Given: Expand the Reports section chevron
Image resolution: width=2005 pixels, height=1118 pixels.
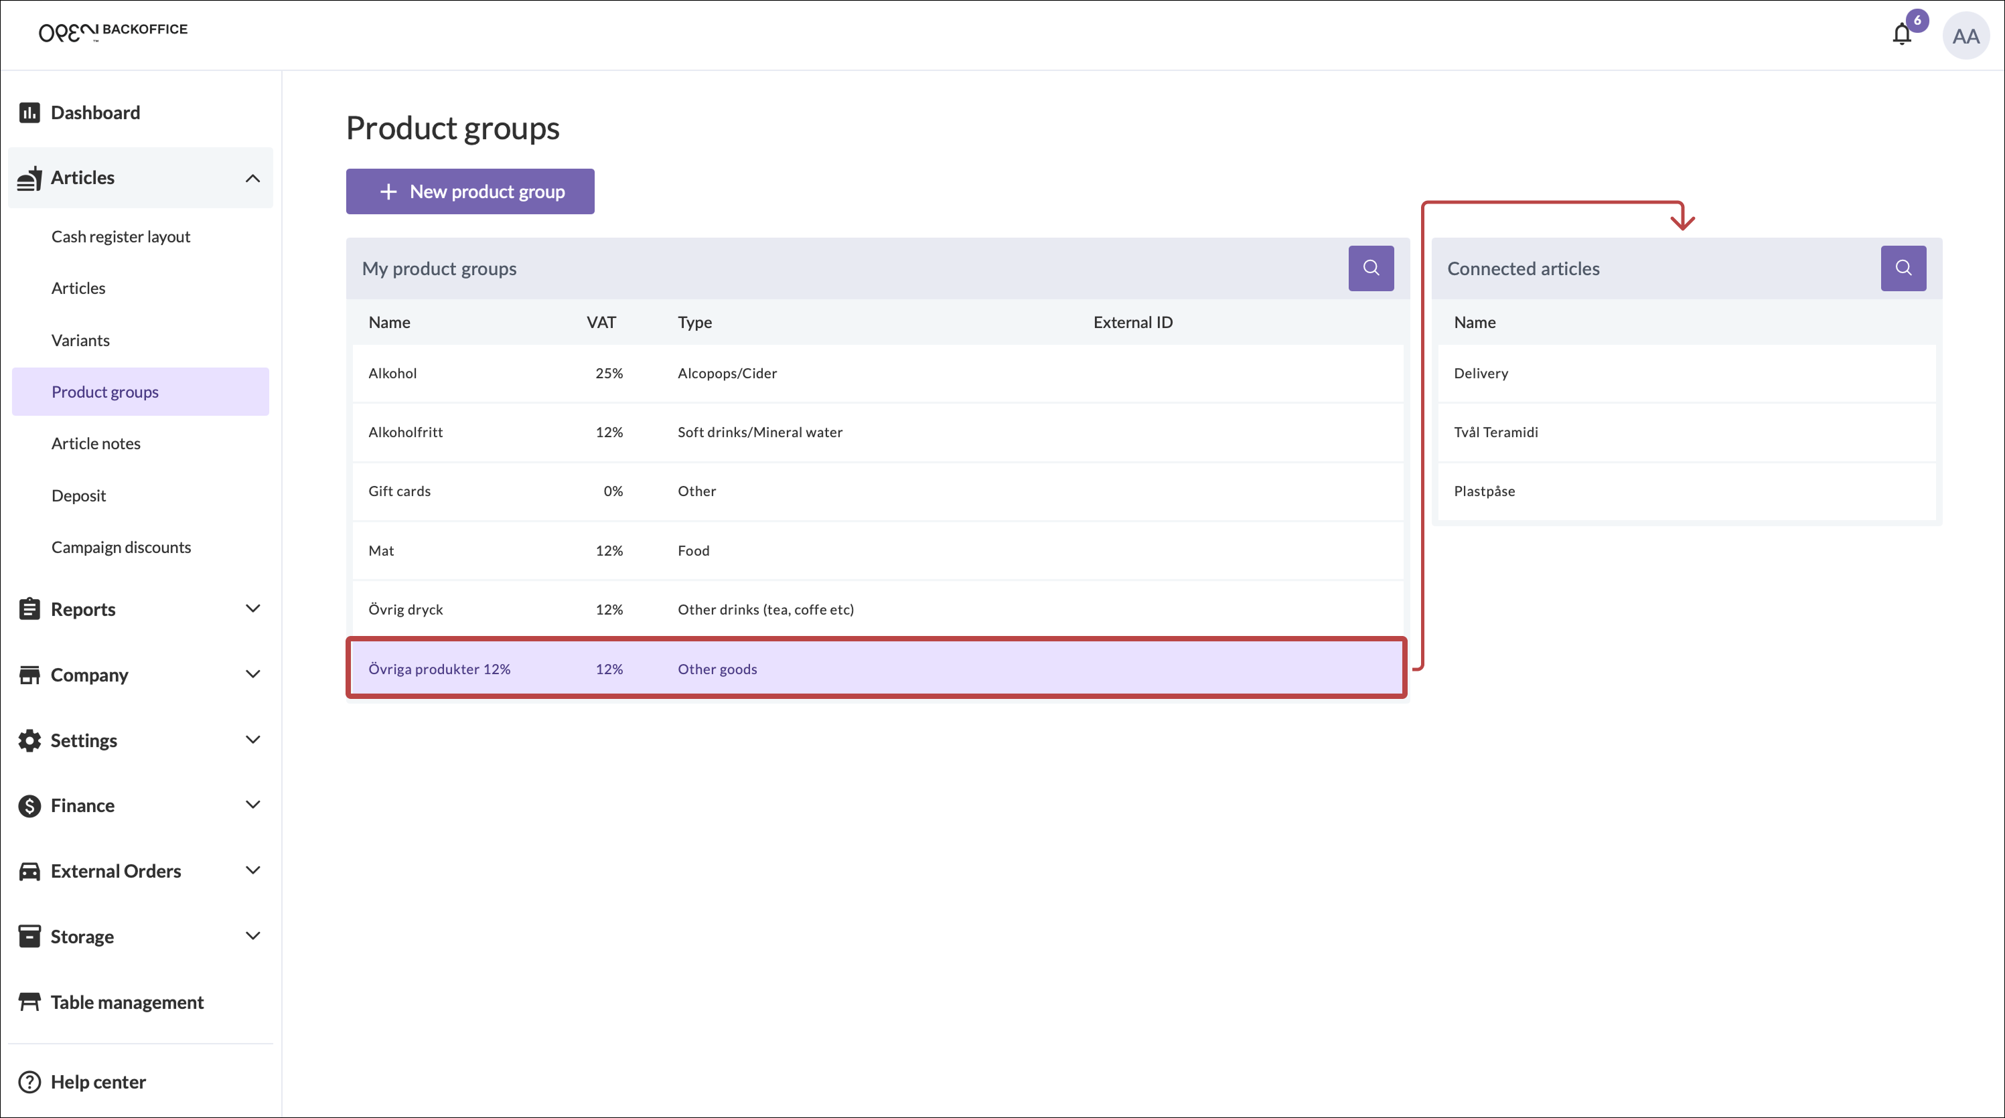Looking at the screenshot, I should tap(252, 609).
